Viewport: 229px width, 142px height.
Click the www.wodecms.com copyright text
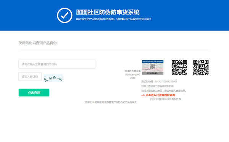(165, 99)
